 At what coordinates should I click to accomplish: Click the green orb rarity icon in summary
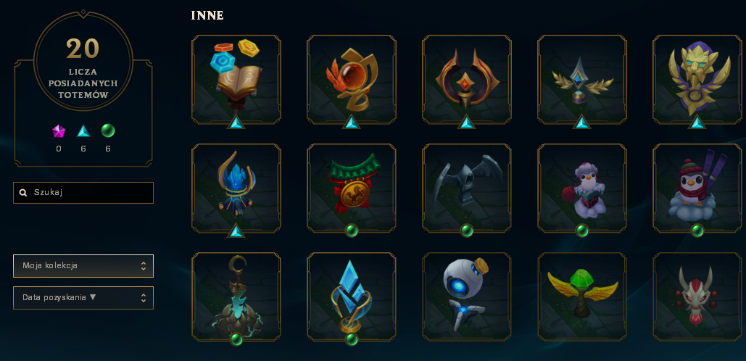tap(108, 130)
